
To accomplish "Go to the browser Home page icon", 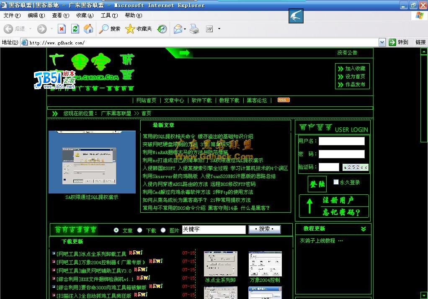I will point(88,29).
